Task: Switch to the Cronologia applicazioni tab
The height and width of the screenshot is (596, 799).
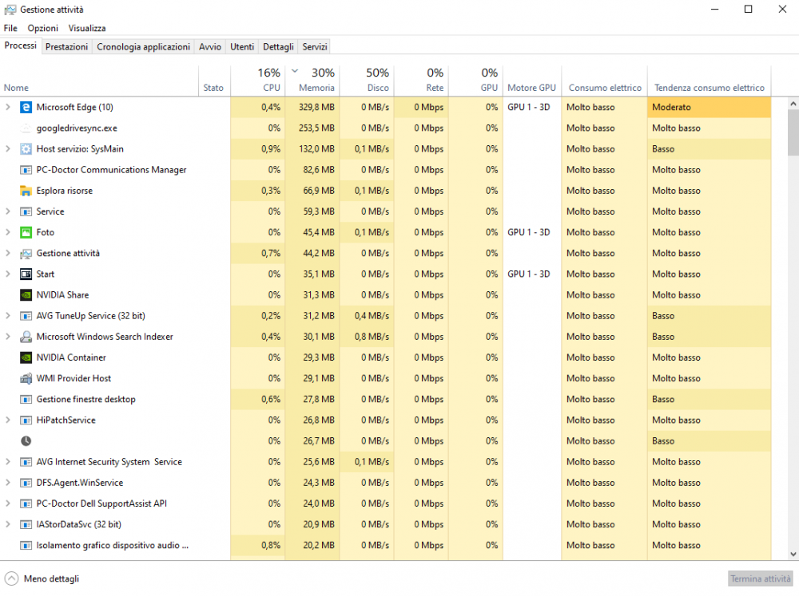Action: (143, 47)
